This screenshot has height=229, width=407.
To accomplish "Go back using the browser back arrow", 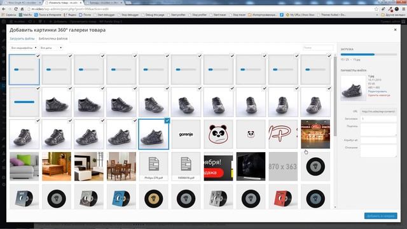I will pos(4,9).
